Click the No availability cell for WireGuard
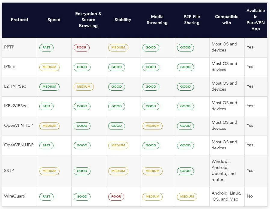Image resolution: width=270 pixels, height=209 pixels. 250,196
